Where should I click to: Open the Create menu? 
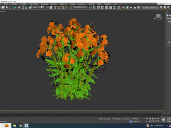tap(6, 4)
